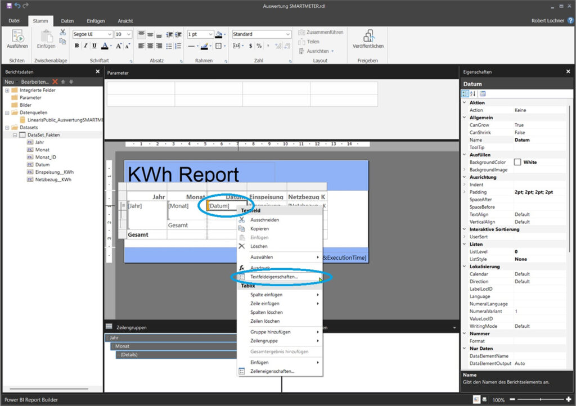Screen dimensions: 576x406
Task: Select Textfeldeigenschaften in the context menu
Action: click(274, 277)
